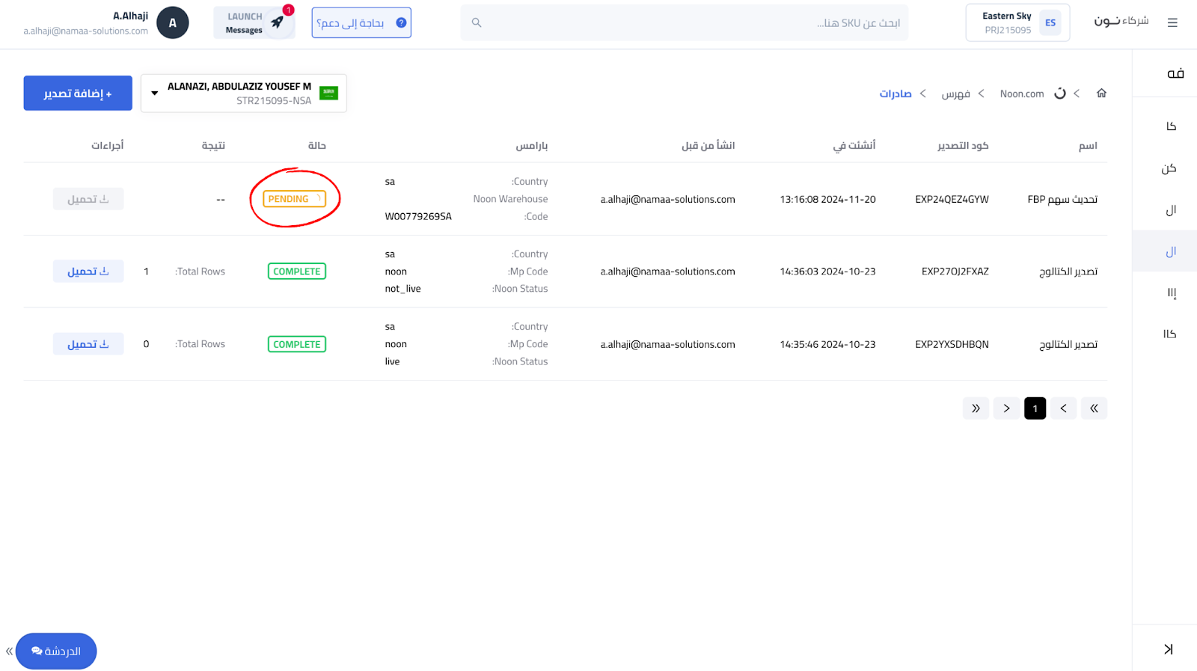Go to next page single arrow

pyautogui.click(x=1006, y=408)
